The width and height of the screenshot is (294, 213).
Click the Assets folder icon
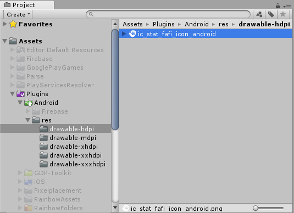click(x=13, y=41)
